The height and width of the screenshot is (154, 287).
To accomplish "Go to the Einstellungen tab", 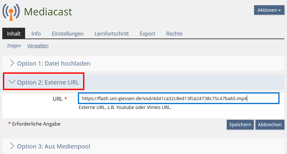I will [67, 34].
